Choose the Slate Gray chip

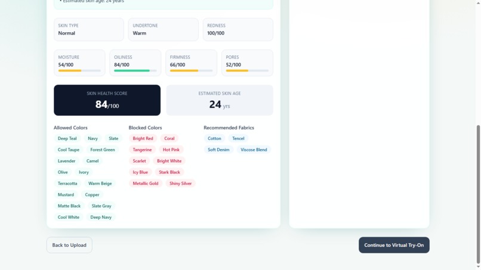coord(101,206)
